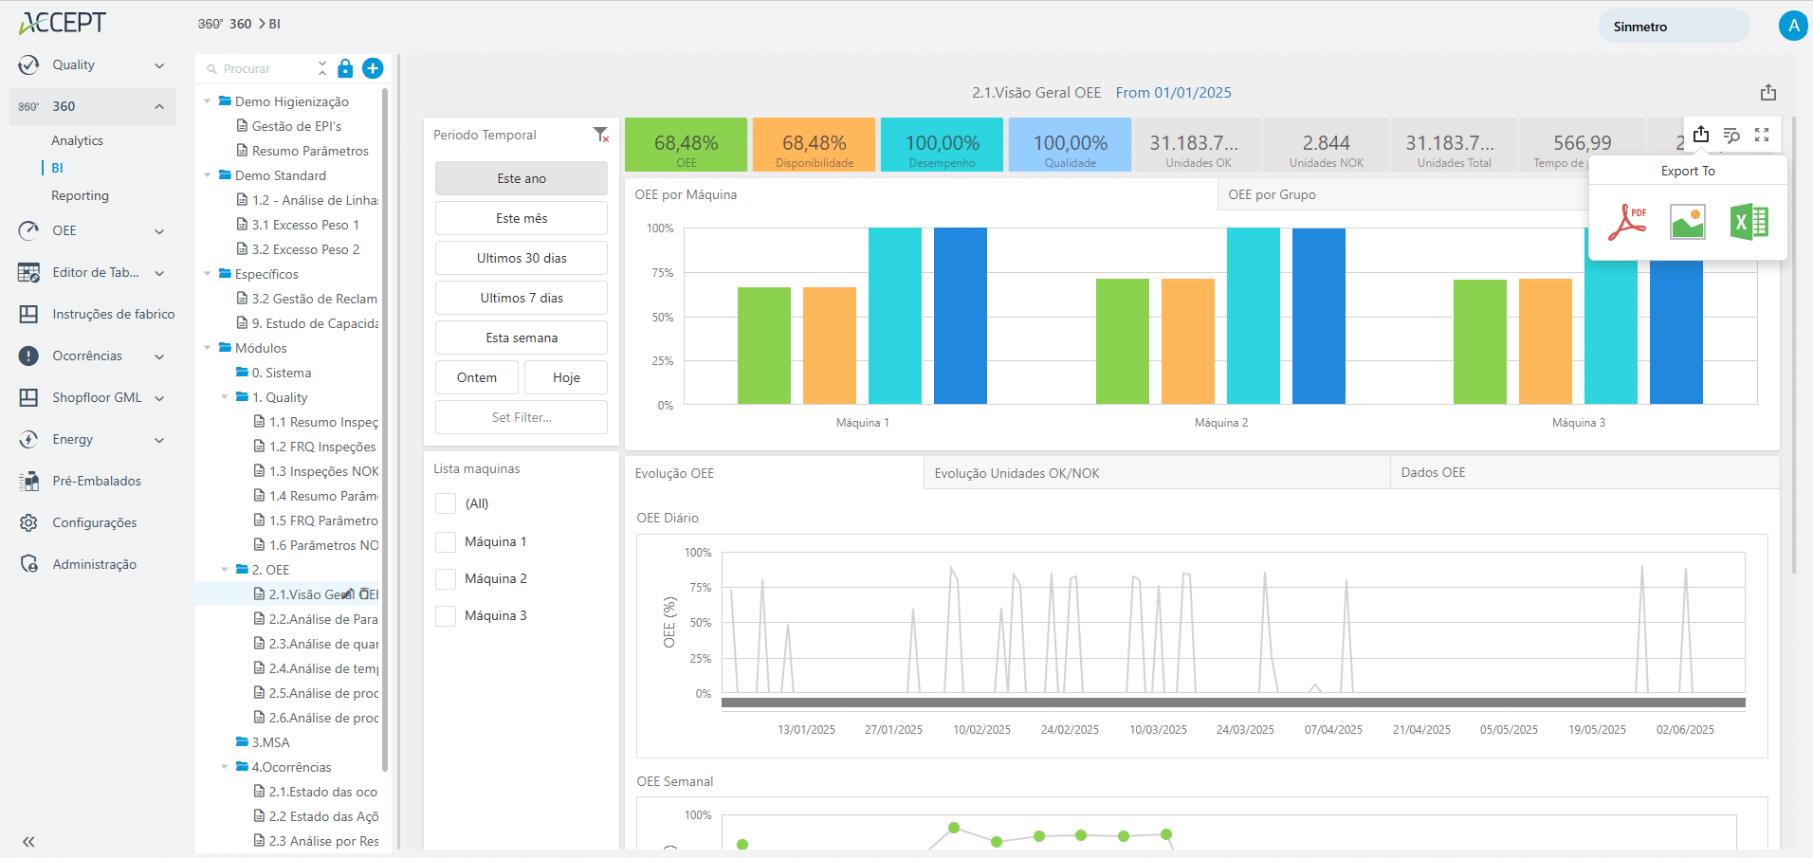
Task: Switch to the Evolução Unidades OK/NOK tab
Action: point(1017,472)
